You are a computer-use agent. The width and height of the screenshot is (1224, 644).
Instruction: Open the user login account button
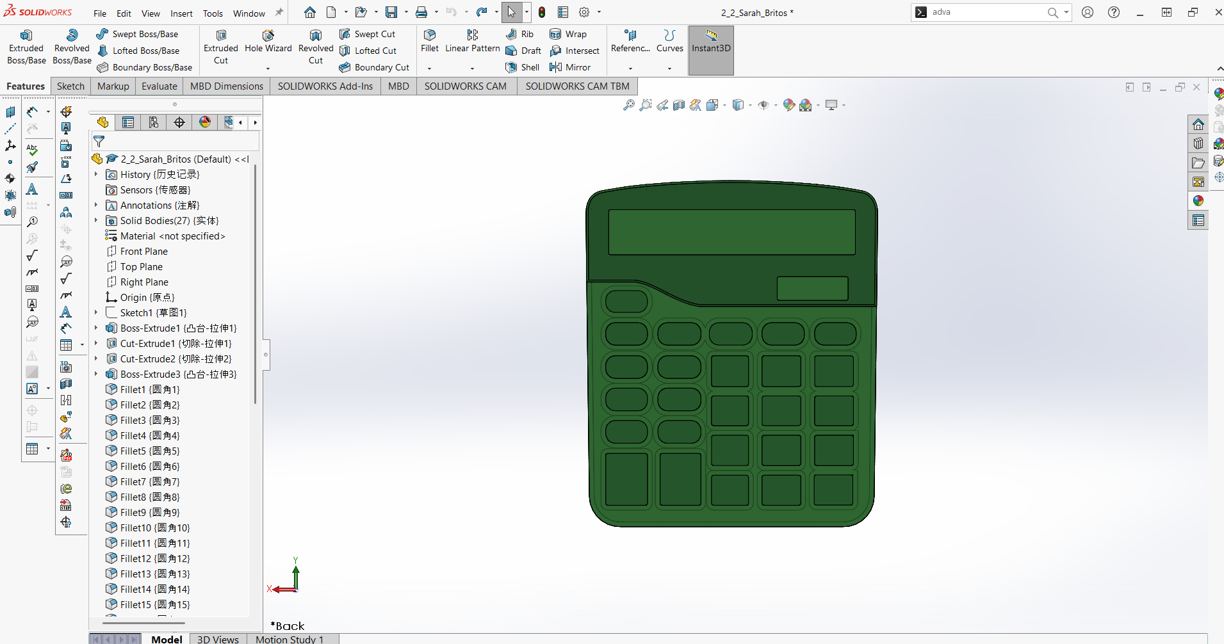[1088, 12]
